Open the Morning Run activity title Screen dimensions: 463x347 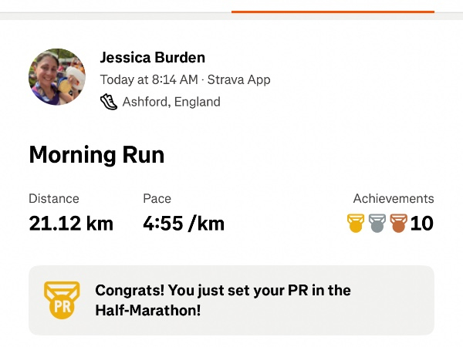coord(96,155)
